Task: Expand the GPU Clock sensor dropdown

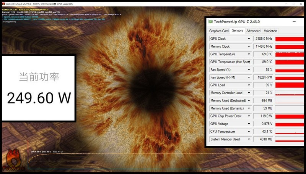Action: (249, 39)
